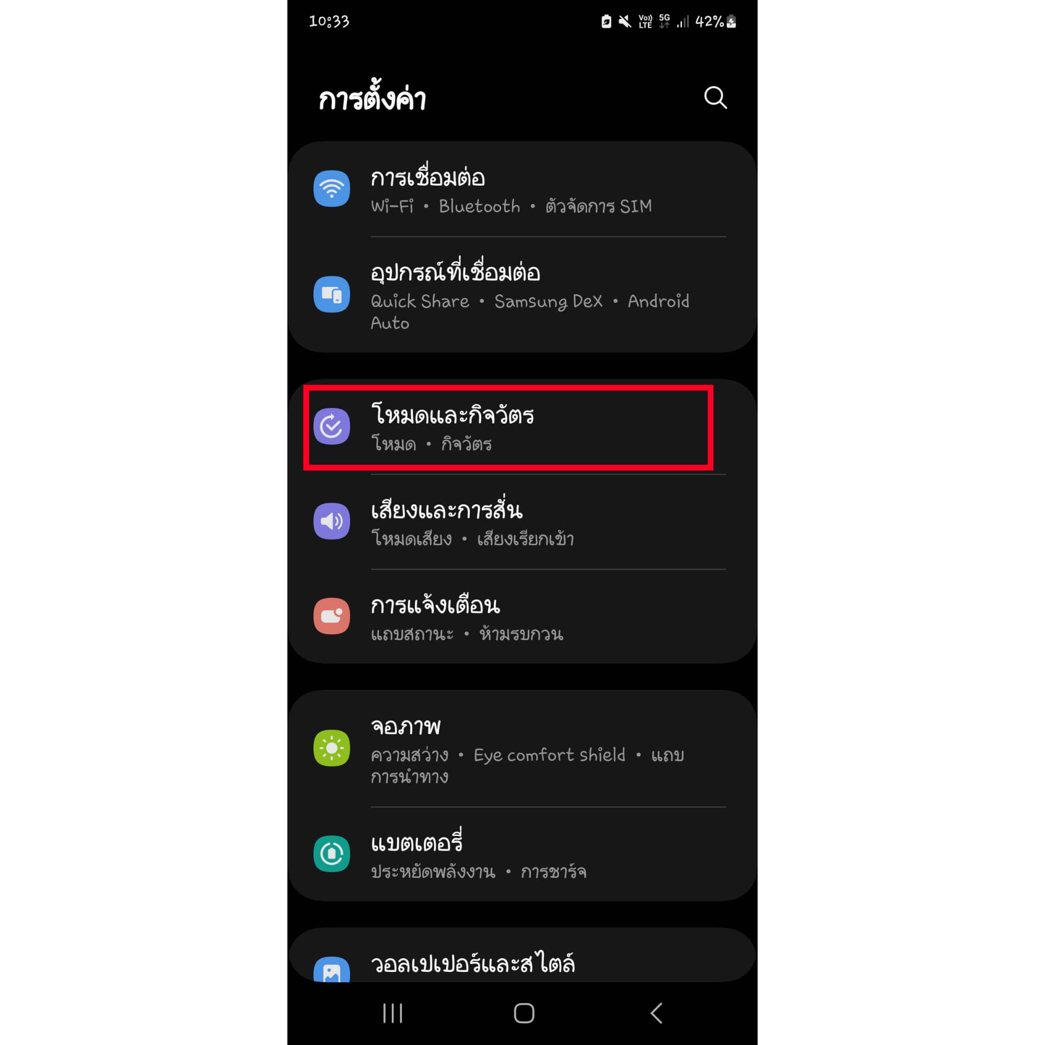Tap the sound speaker icon
Image resolution: width=1045 pixels, height=1045 pixels.
point(332,521)
